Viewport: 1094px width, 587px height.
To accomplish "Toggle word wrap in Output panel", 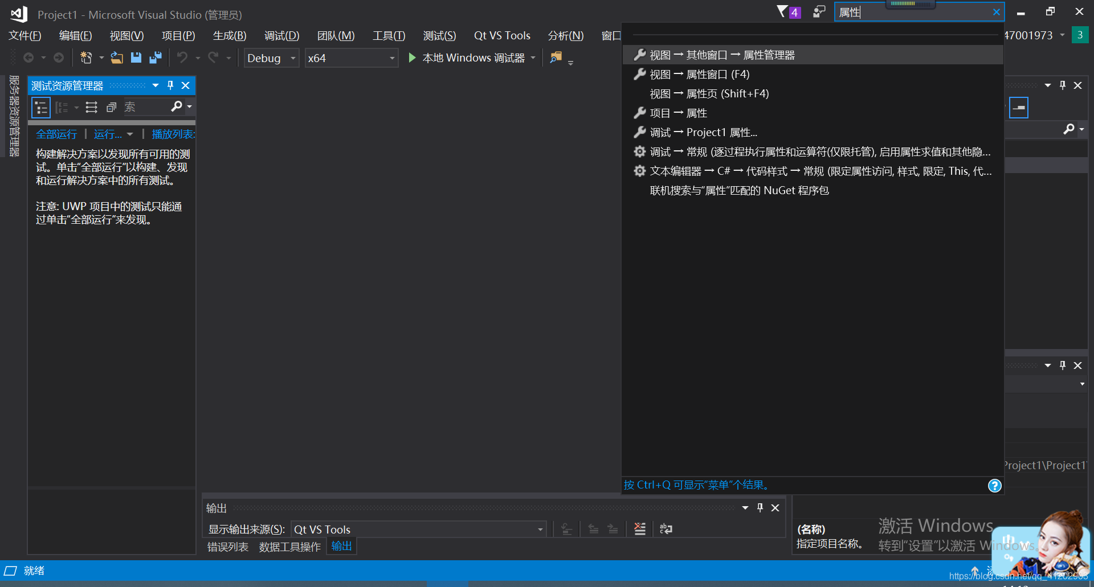I will 666,529.
